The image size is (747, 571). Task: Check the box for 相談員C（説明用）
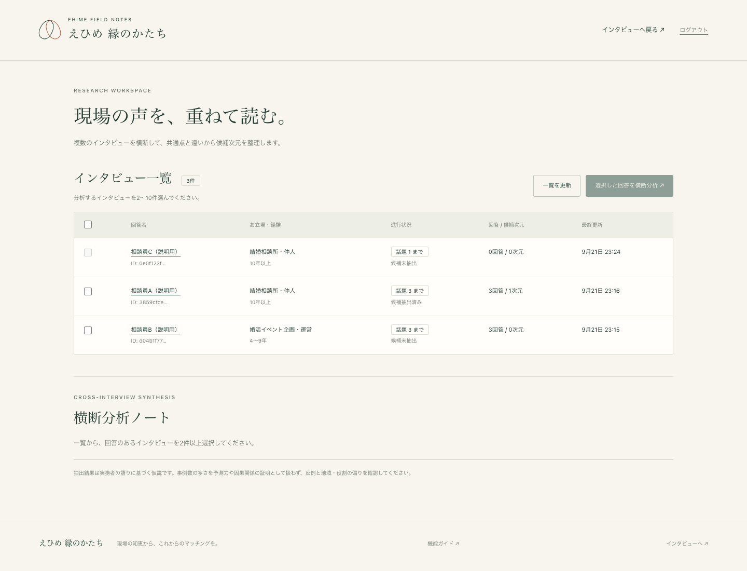[x=88, y=252]
